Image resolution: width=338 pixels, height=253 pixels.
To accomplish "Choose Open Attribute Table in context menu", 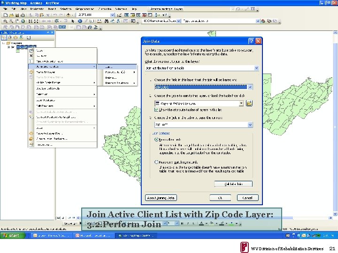I will point(62,61).
